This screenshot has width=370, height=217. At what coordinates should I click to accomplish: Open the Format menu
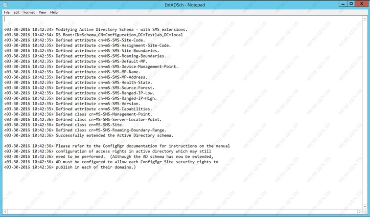(x=29, y=12)
